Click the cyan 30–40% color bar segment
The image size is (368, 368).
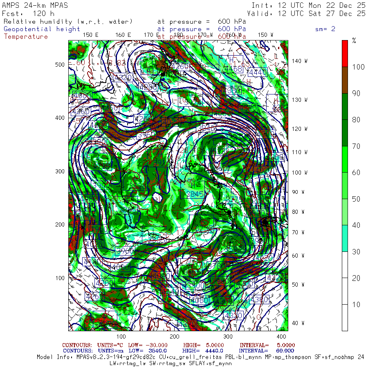pyautogui.click(x=345, y=238)
